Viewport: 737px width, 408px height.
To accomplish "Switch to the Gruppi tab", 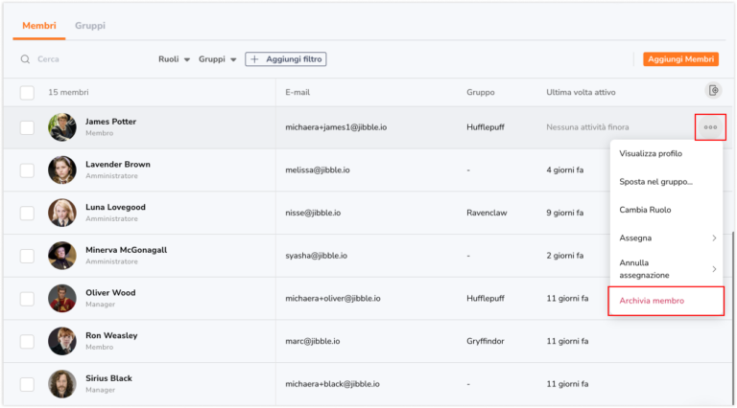I will coord(90,26).
